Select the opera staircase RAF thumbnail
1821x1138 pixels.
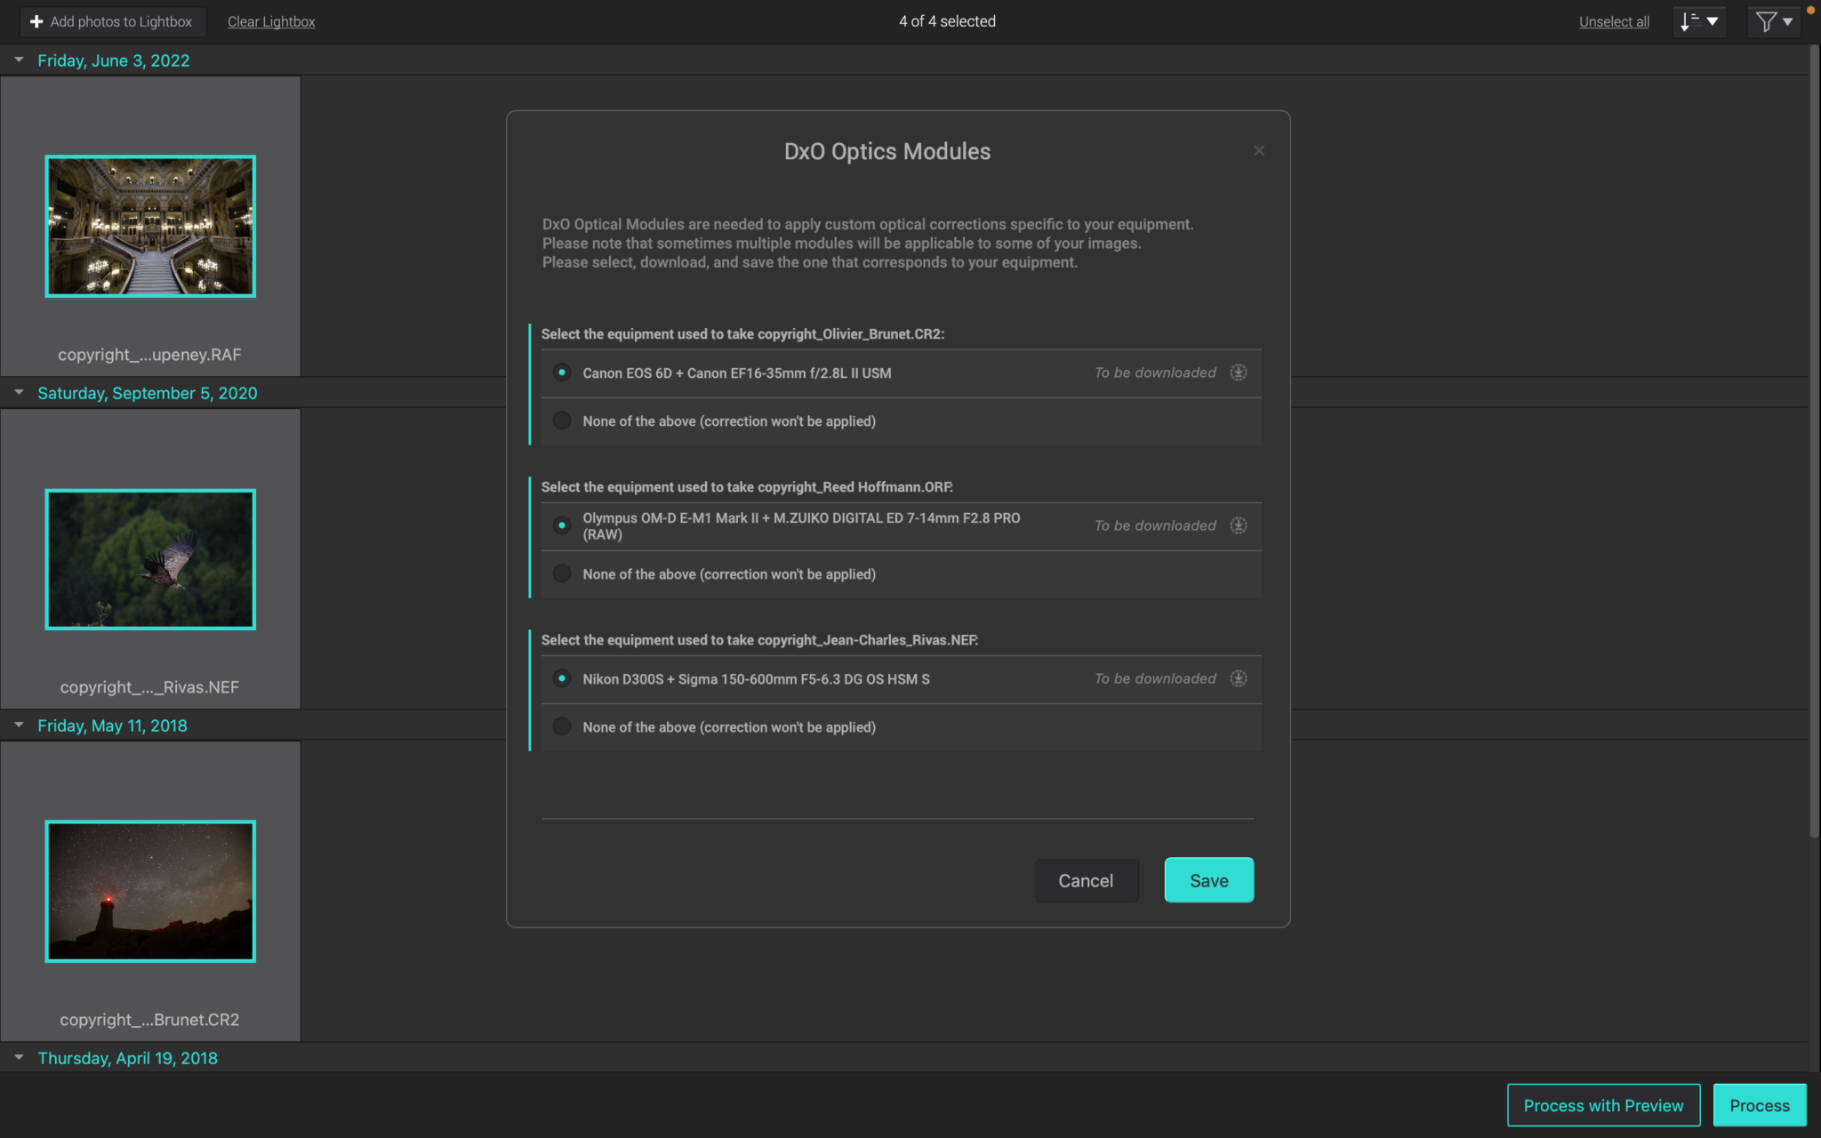[x=150, y=226]
